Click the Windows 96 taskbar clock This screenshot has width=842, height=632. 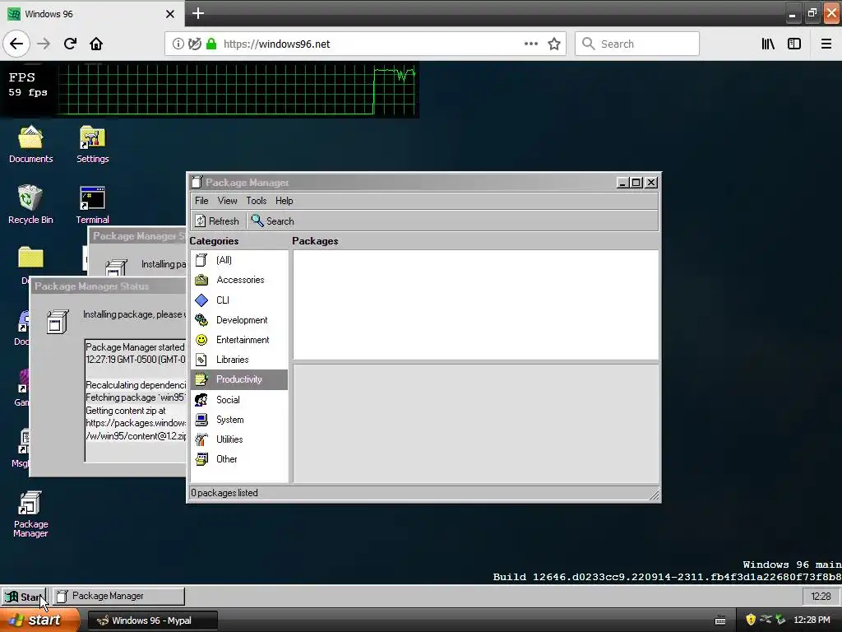point(821,596)
